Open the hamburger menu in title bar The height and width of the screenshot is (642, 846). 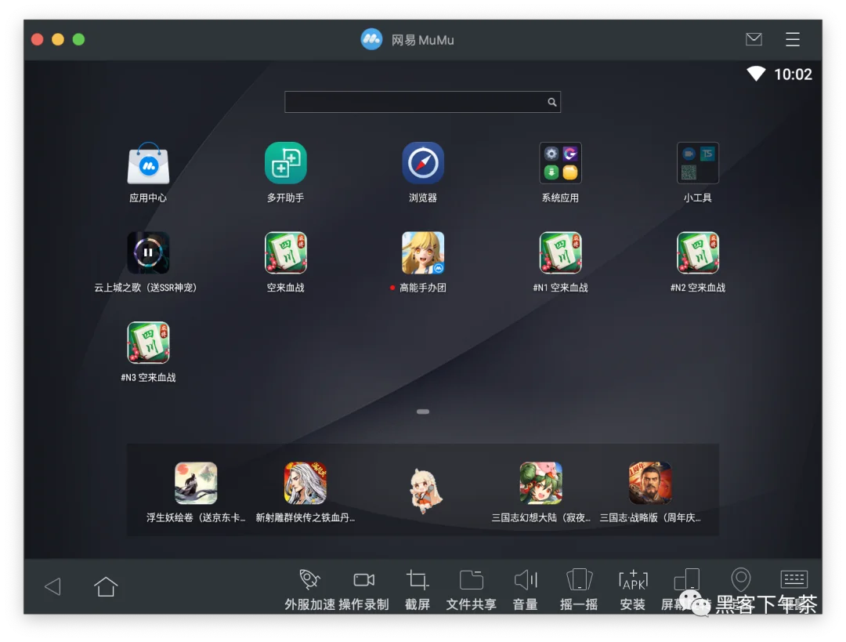[793, 39]
